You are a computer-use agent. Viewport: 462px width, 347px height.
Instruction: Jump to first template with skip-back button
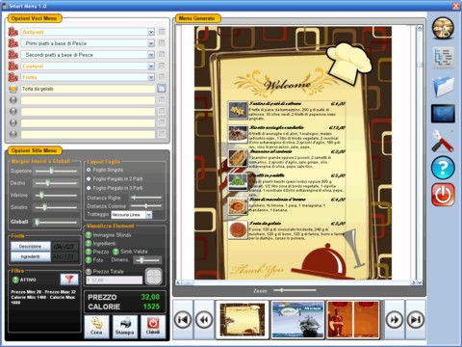click(x=183, y=320)
